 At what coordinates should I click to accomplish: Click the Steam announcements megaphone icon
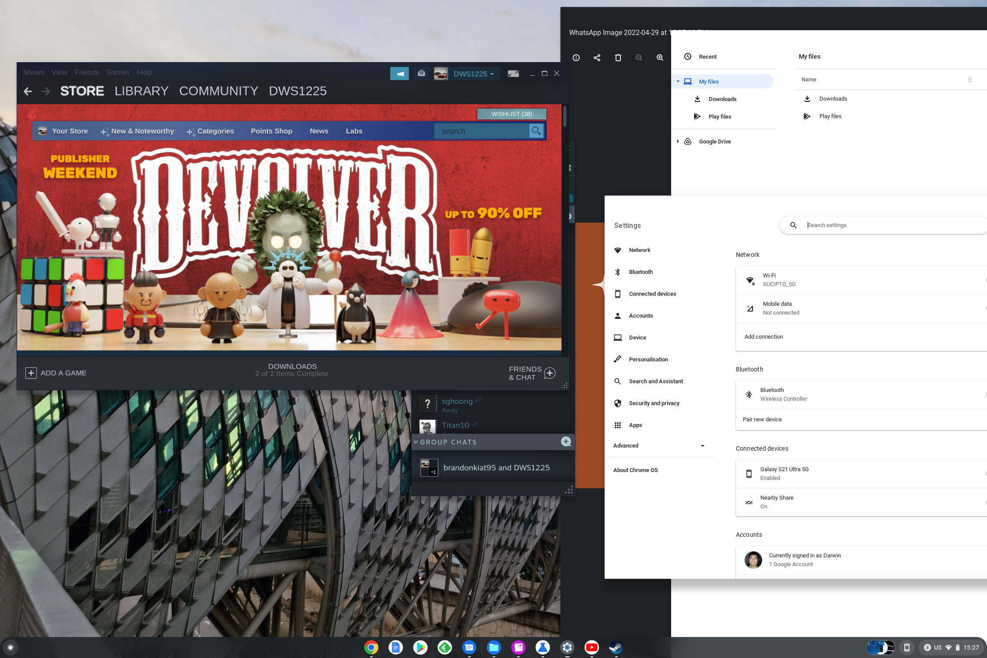pos(399,73)
